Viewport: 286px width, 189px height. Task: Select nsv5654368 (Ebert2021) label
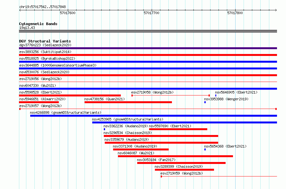point(225,146)
